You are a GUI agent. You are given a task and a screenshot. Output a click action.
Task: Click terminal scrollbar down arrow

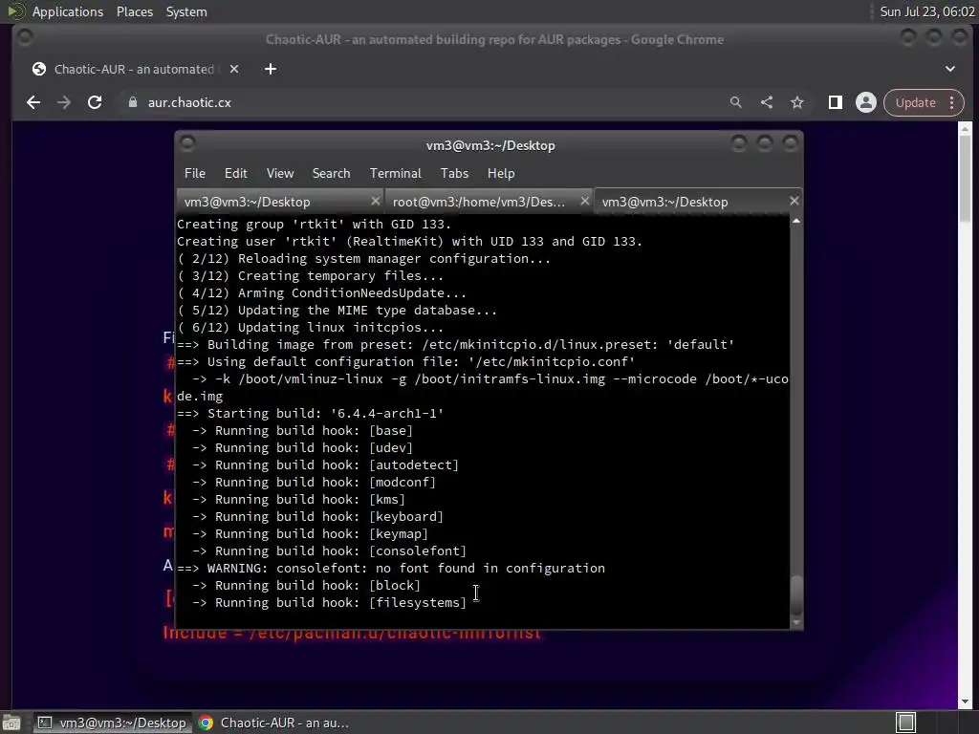click(796, 622)
